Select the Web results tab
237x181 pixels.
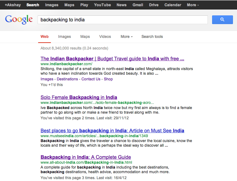pyautogui.click(x=44, y=37)
